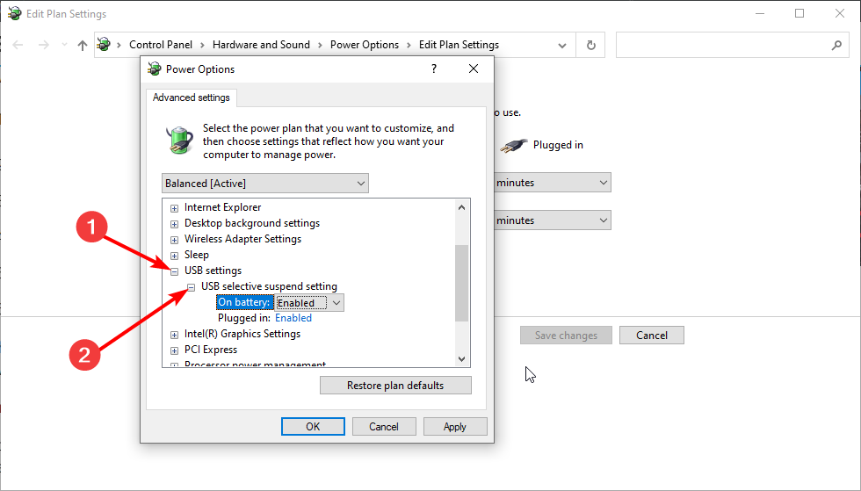Viewport: 861px width, 491px height.
Task: Select the Intel(R) Graphics Settings item
Action: 242,334
